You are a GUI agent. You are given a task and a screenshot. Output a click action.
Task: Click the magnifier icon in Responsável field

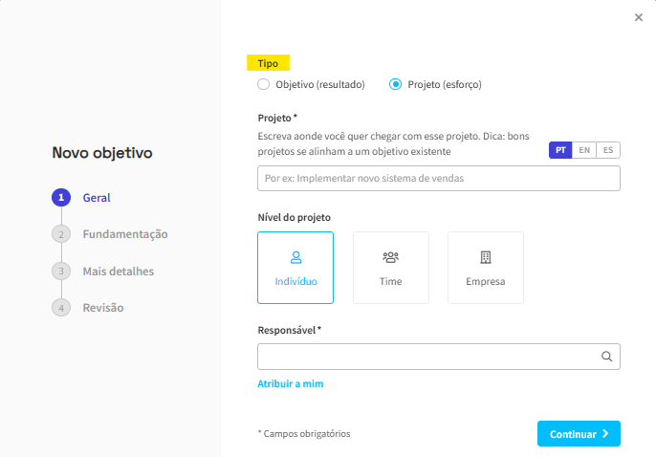pyautogui.click(x=606, y=357)
